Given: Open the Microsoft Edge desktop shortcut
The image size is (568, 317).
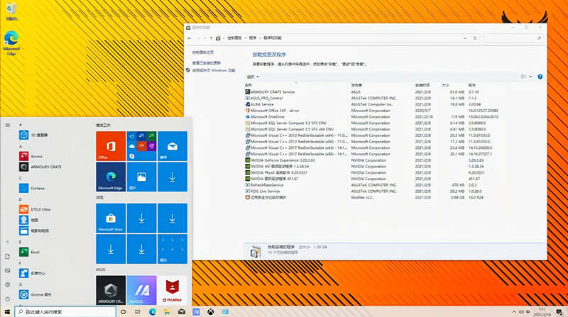Looking at the screenshot, I should [x=11, y=43].
